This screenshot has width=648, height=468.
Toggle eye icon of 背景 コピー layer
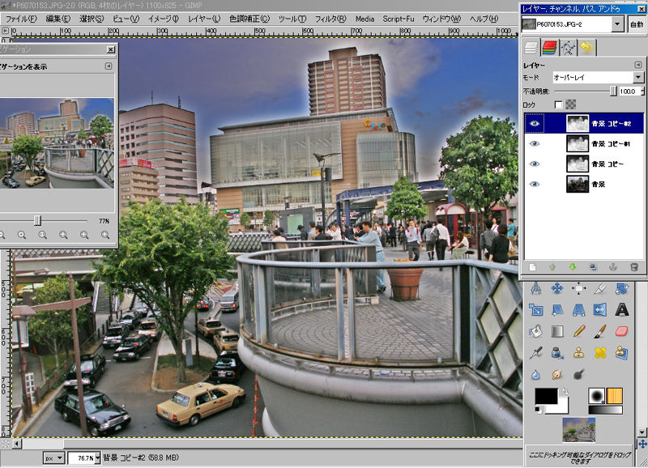(535, 164)
